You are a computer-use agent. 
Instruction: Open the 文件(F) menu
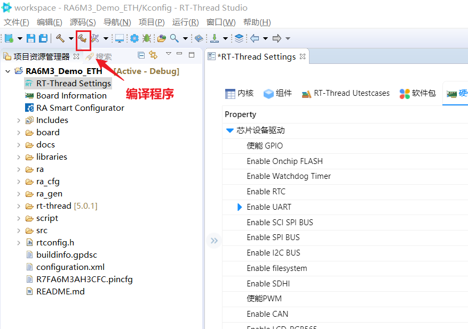pyautogui.click(x=17, y=22)
